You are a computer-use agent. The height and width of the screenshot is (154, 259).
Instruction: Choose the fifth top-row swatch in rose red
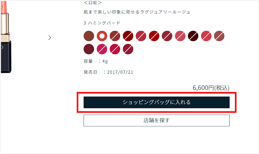point(141,36)
